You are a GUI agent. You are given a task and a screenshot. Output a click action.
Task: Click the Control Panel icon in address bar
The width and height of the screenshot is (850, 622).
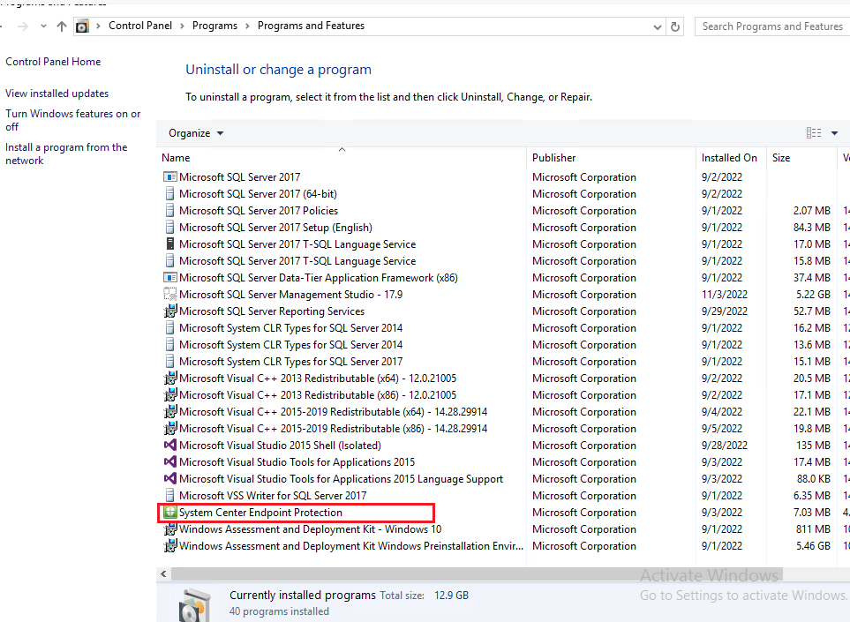pyautogui.click(x=82, y=26)
